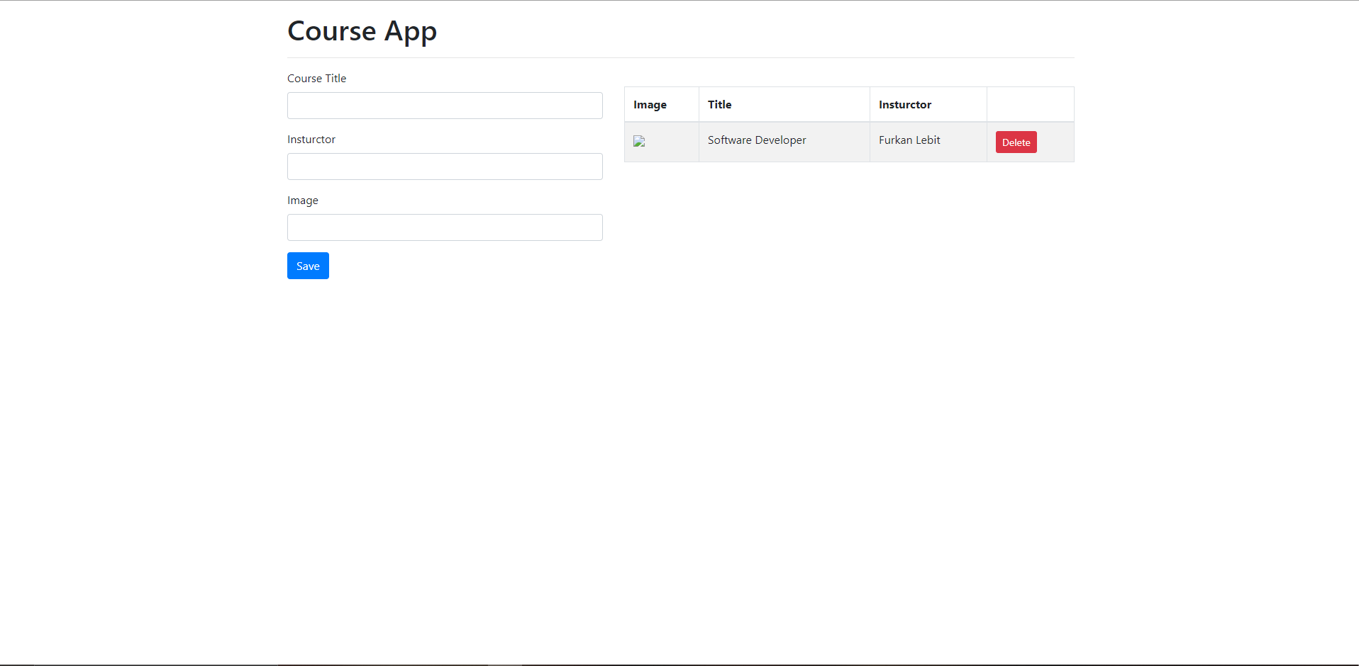1359x666 pixels.
Task: Save the new course
Action: tap(308, 266)
